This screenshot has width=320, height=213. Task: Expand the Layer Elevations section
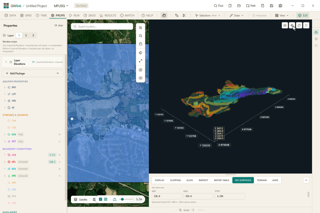[x=6, y=62]
